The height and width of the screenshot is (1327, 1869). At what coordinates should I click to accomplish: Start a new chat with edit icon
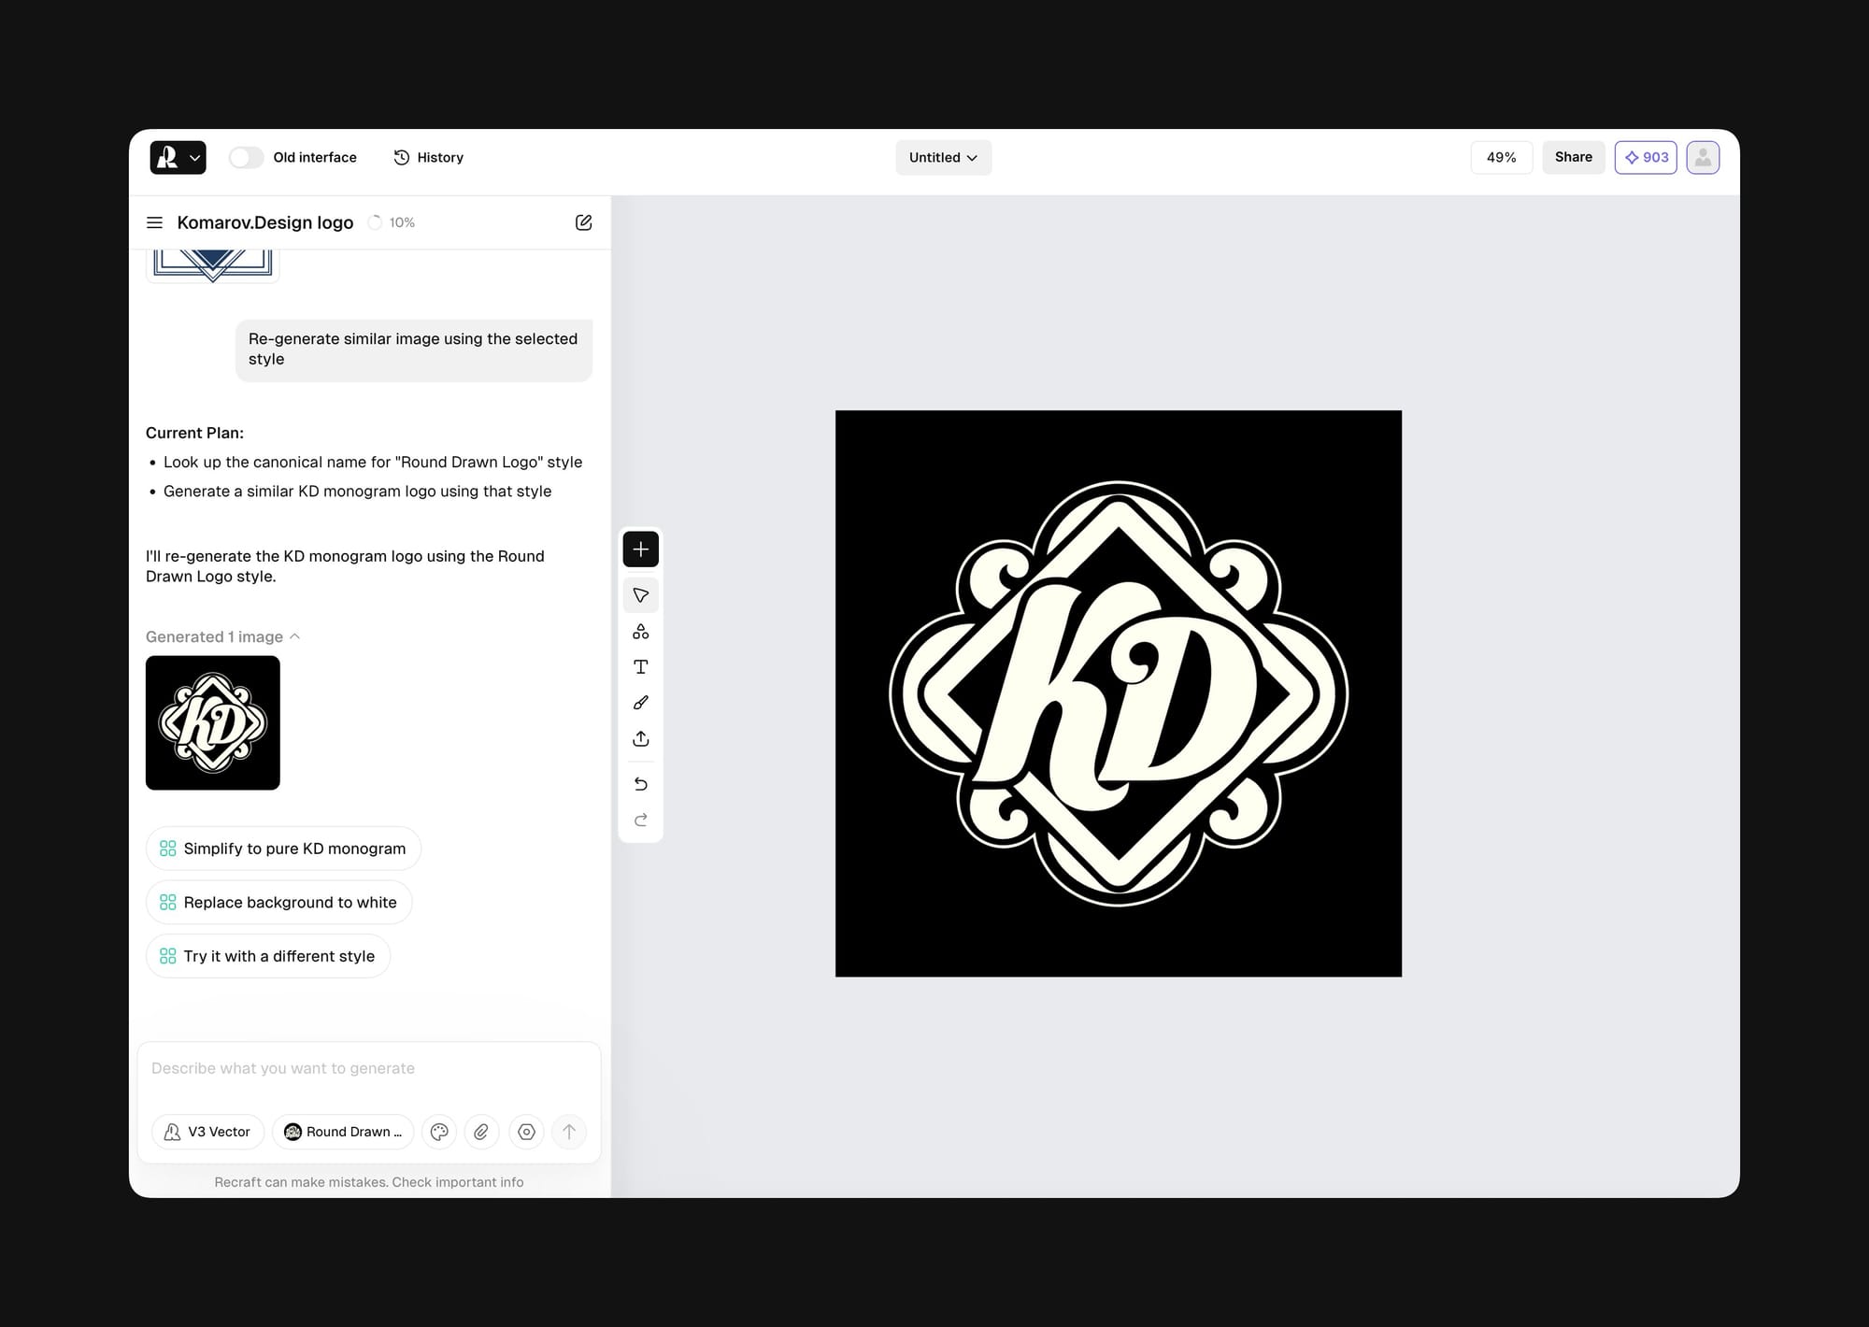click(583, 222)
